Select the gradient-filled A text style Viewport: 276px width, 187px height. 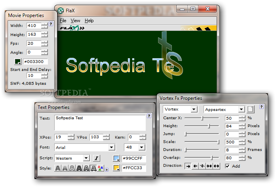click(65, 168)
